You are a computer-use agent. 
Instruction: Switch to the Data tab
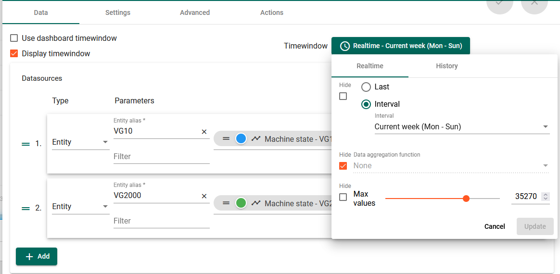pos(41,12)
